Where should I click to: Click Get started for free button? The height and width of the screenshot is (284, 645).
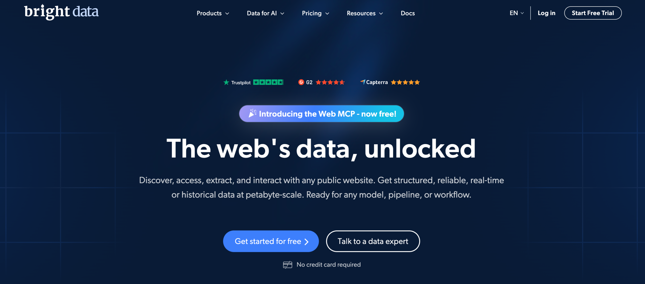click(271, 241)
